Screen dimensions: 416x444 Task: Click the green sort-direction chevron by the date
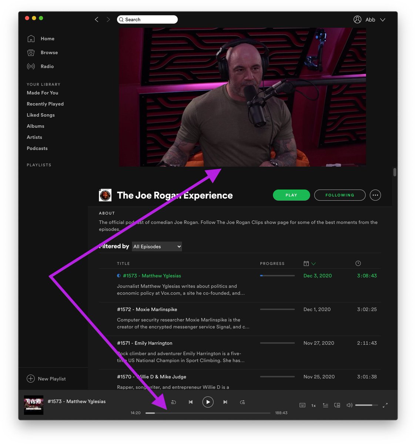(313, 263)
